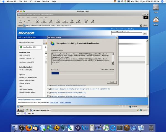The height and width of the screenshot is (132, 166).
Task: Open Activity Monitor from the Dock
Action: pyautogui.click(x=120, y=128)
